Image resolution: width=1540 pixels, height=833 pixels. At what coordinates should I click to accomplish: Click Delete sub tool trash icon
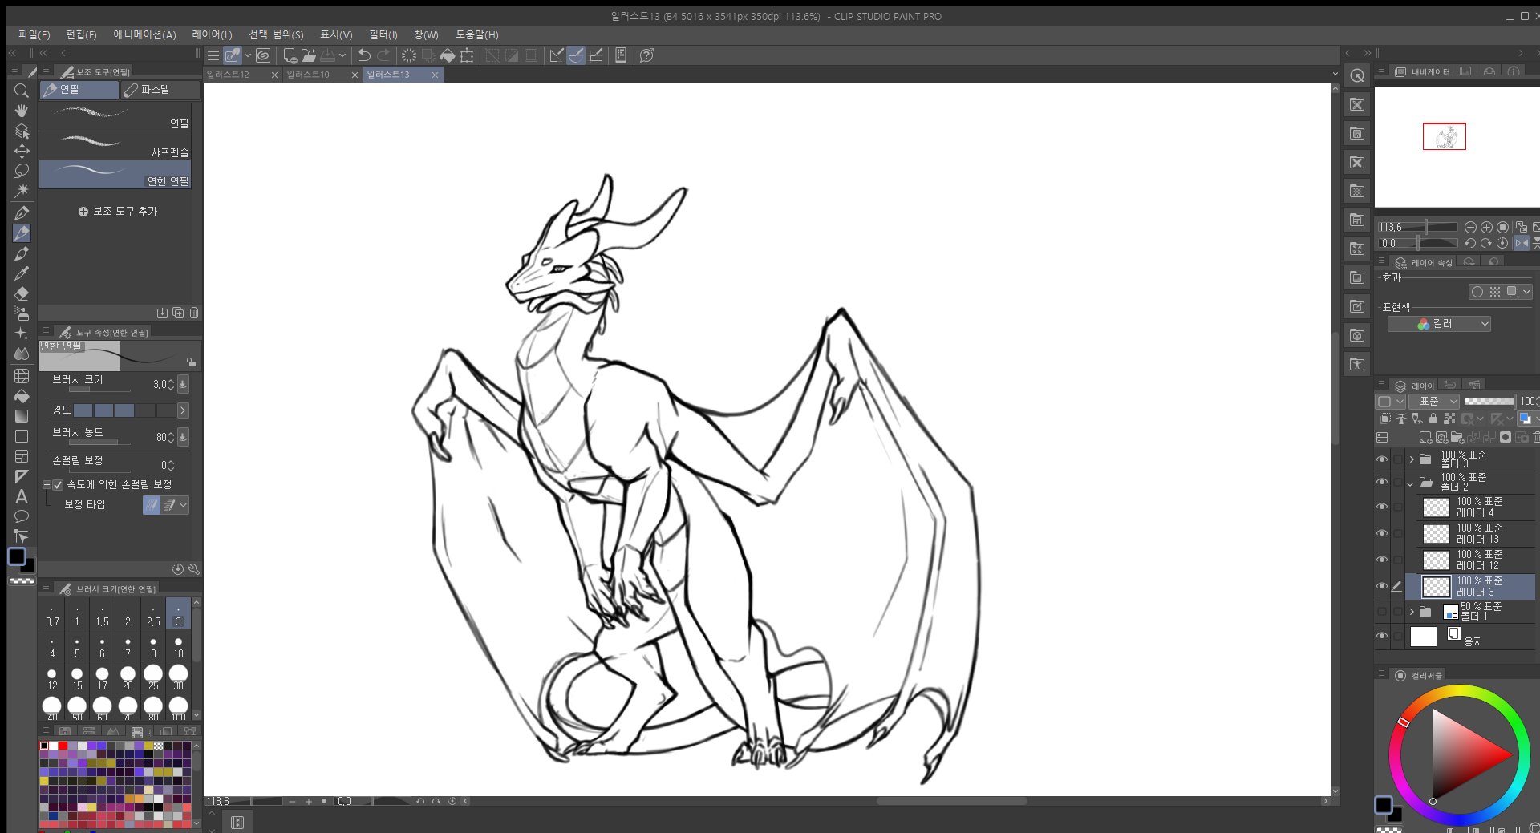[x=194, y=313]
